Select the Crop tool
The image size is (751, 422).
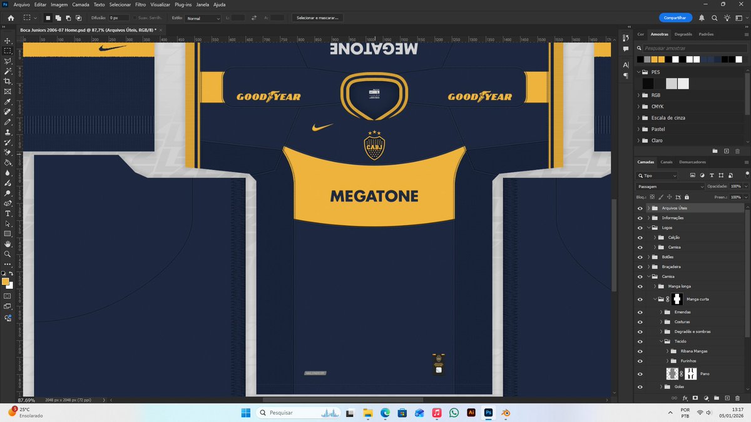click(x=8, y=81)
